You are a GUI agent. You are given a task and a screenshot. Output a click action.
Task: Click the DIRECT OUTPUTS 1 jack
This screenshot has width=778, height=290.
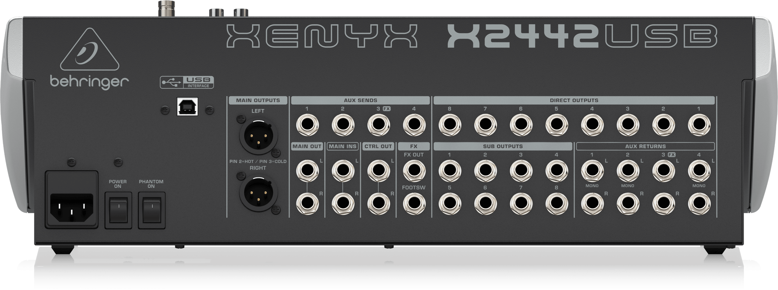coord(699,126)
